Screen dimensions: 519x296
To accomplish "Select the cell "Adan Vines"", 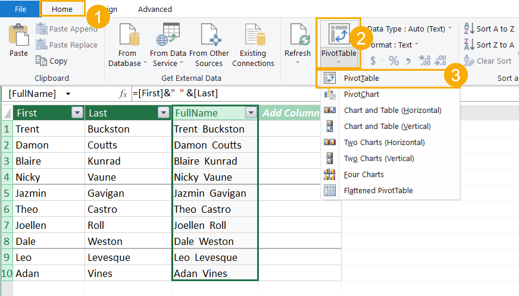I will pos(215,273).
